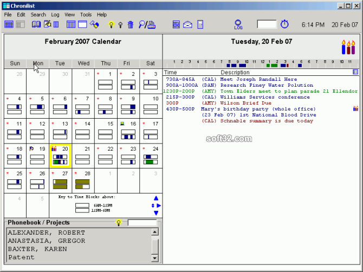Click the flashlight toolbar icon
The width and height of the screenshot is (363, 272).
pos(94,24)
